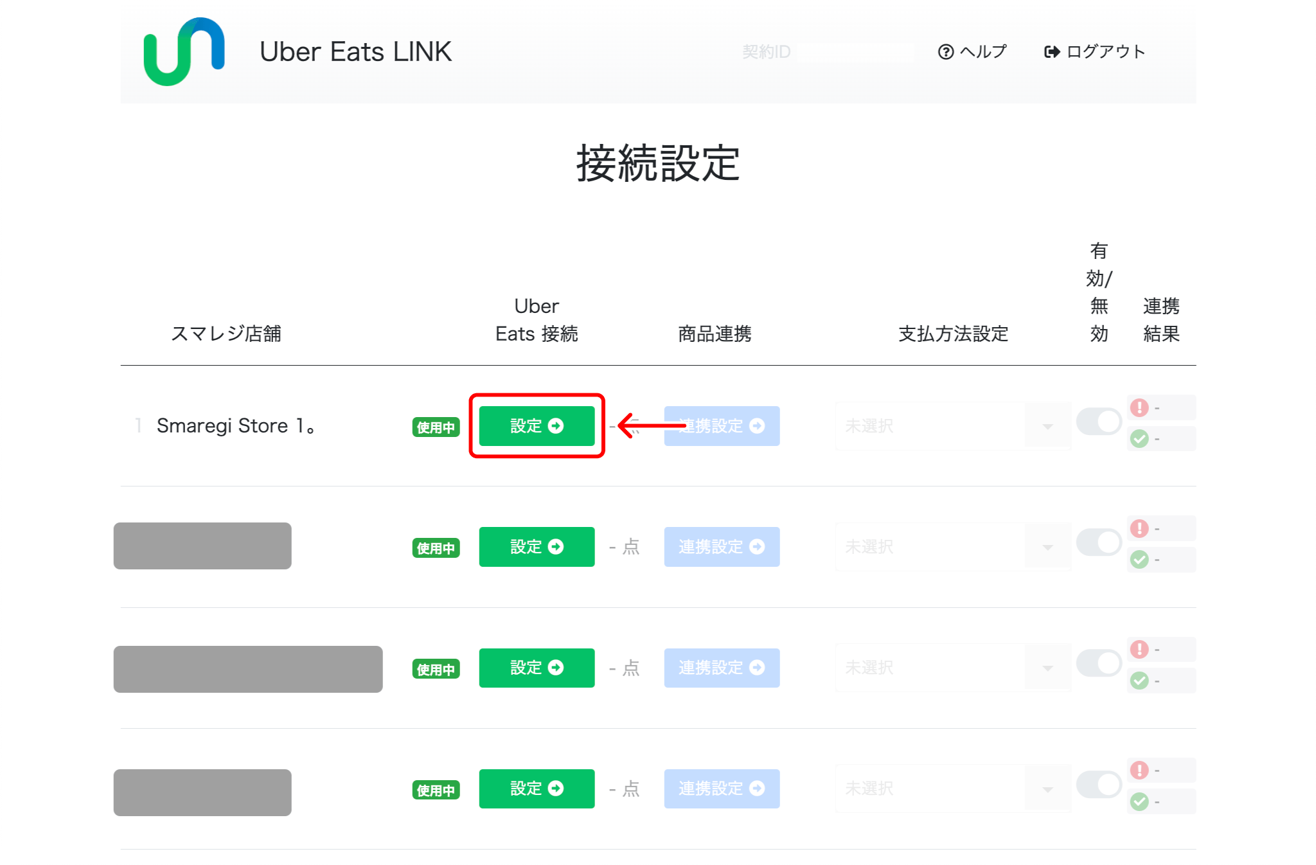Click the green 設定 button for Smaregi Store 1
Screen dimensions: 1316x865
click(x=537, y=426)
